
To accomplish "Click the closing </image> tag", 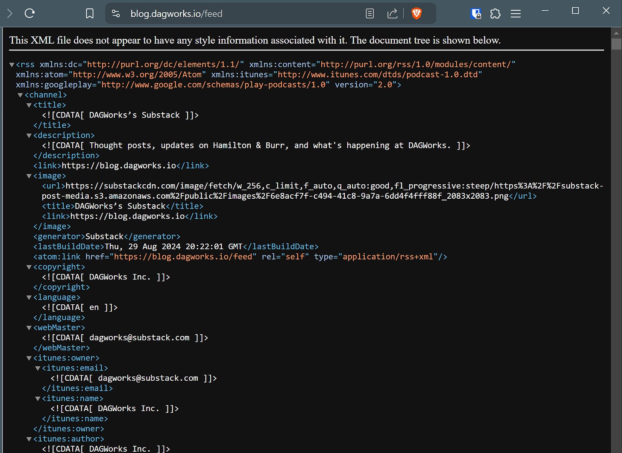I will [52, 226].
